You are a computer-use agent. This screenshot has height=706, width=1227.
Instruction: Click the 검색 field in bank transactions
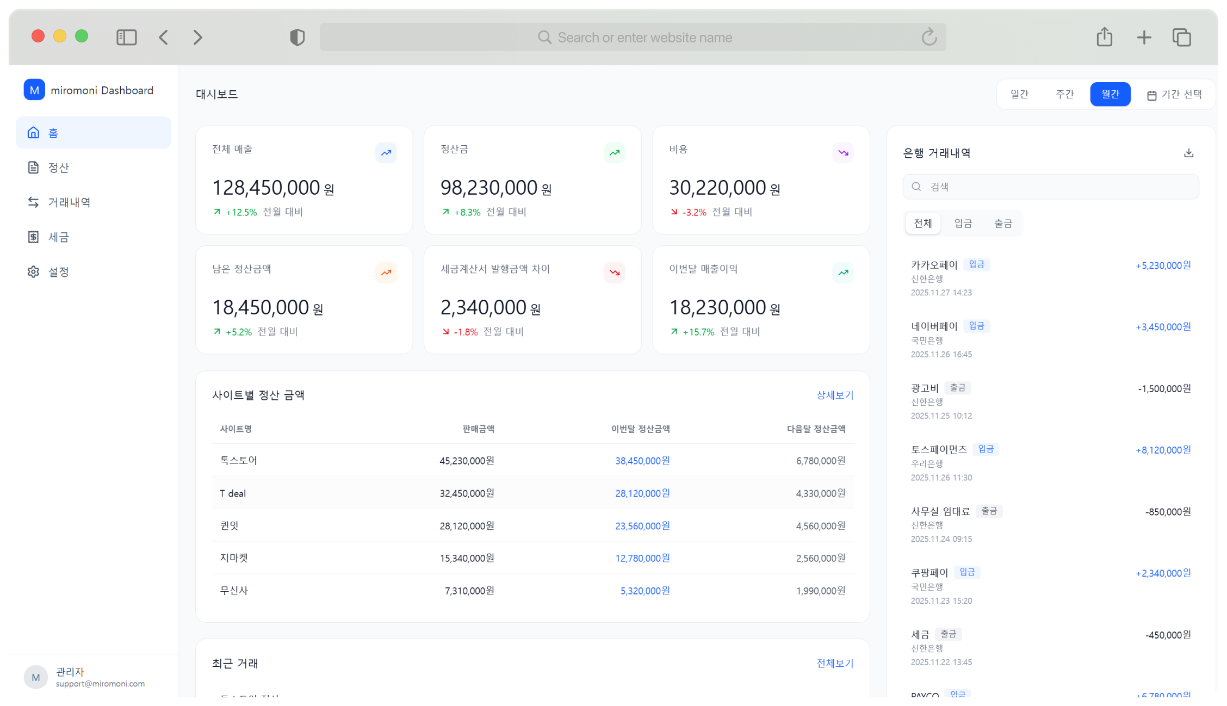[1051, 187]
